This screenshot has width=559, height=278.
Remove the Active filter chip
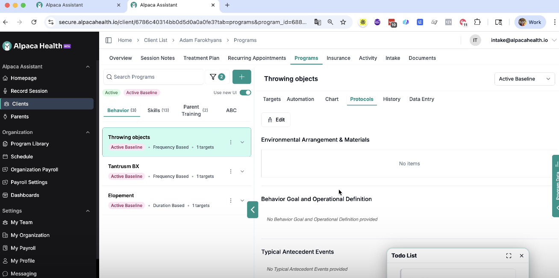[x=111, y=93]
